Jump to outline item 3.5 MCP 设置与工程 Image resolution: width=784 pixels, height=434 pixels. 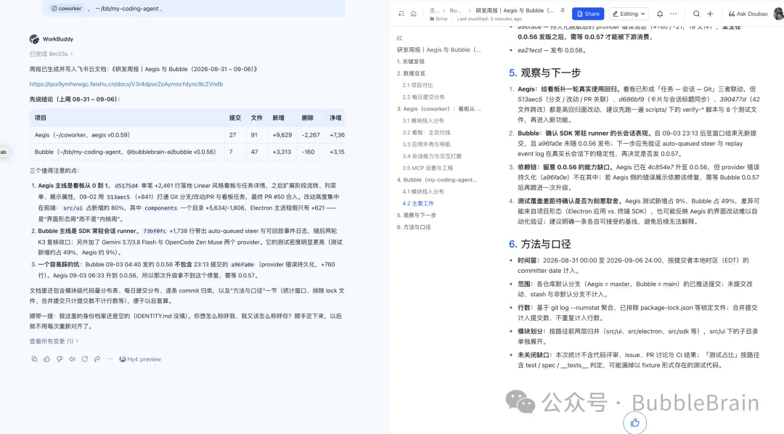pyautogui.click(x=428, y=168)
